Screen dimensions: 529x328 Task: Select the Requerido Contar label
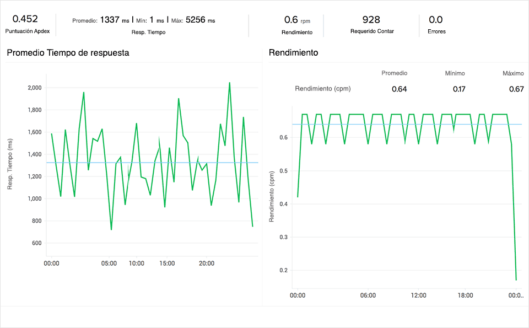372,31
